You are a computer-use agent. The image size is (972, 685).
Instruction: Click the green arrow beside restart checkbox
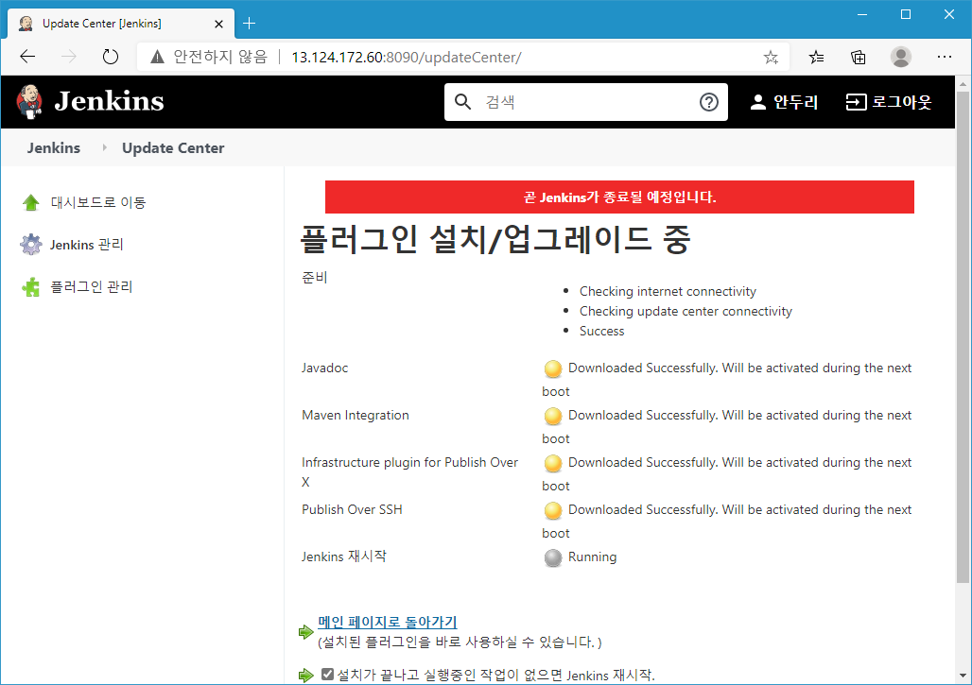click(305, 676)
